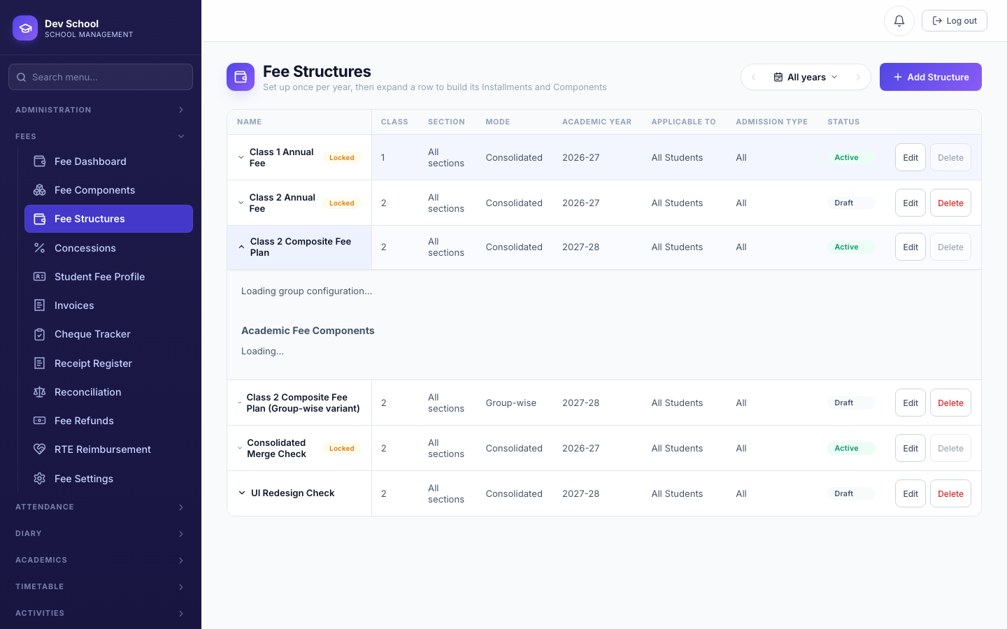Open Student Fee Profile menu item

click(108, 277)
